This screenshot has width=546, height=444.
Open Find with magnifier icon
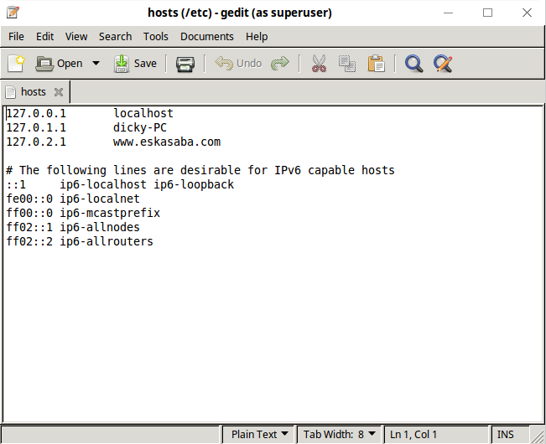pyautogui.click(x=413, y=64)
